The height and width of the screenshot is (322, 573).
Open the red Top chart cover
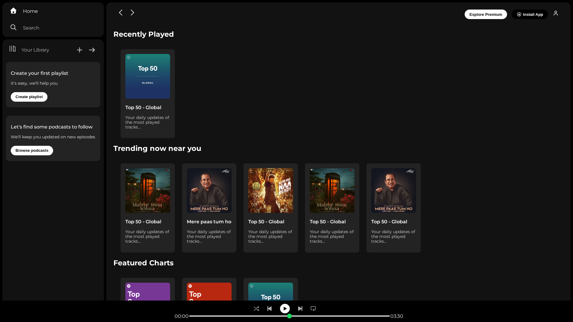click(209, 292)
